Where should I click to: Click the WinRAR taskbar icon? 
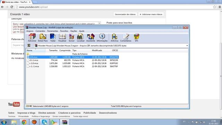click(65, 122)
